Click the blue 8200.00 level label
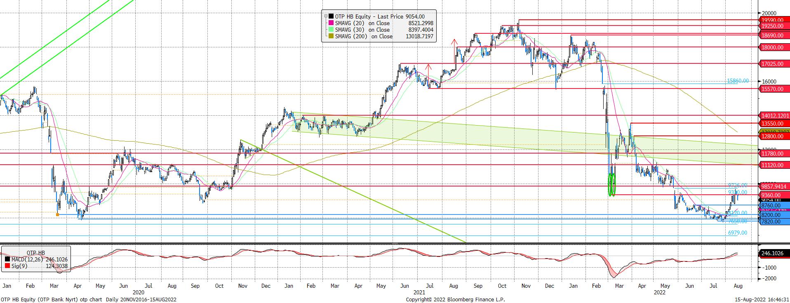 click(774, 215)
